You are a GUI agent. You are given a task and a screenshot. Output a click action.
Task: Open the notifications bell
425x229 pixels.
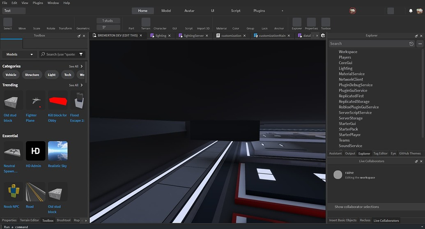pyautogui.click(x=411, y=11)
